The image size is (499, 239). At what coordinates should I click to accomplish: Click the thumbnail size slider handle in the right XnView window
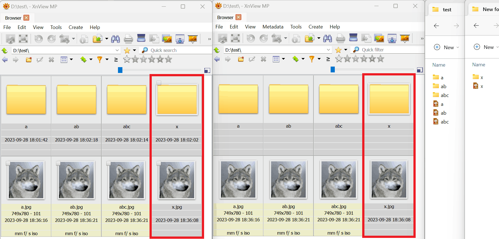click(x=333, y=69)
